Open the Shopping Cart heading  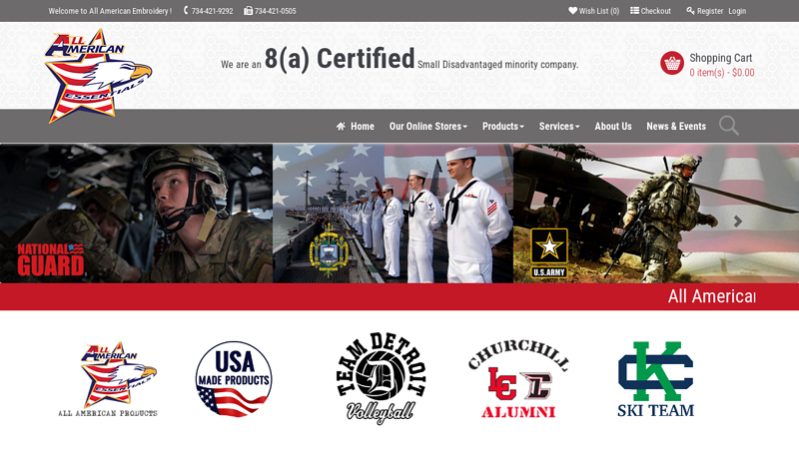[x=720, y=58]
